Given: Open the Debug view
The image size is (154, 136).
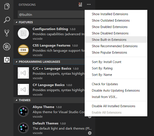Looking at the screenshot, I should coord(7,47).
